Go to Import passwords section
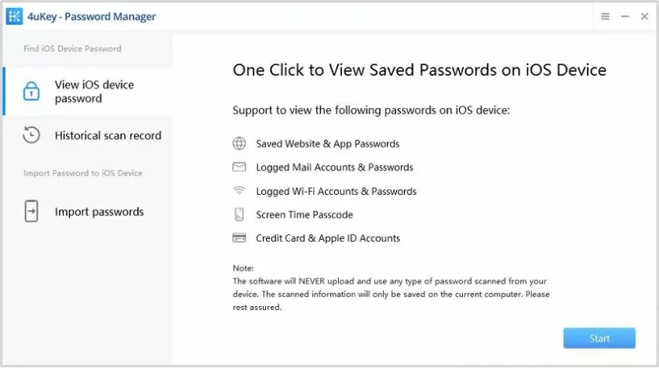 pyautogui.click(x=99, y=211)
